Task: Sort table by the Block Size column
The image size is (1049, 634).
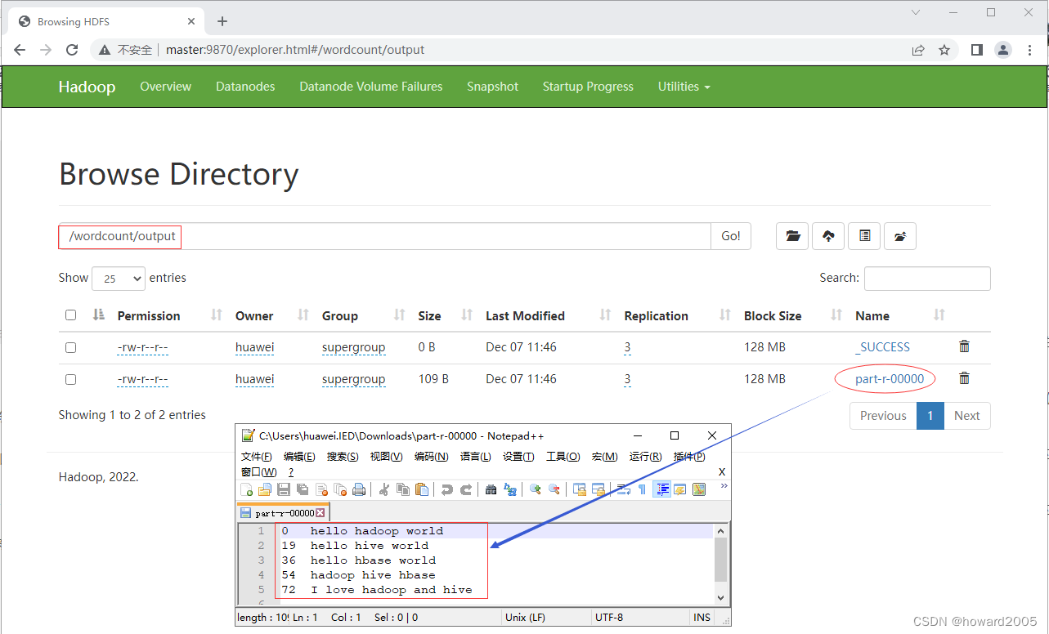Action: [773, 315]
